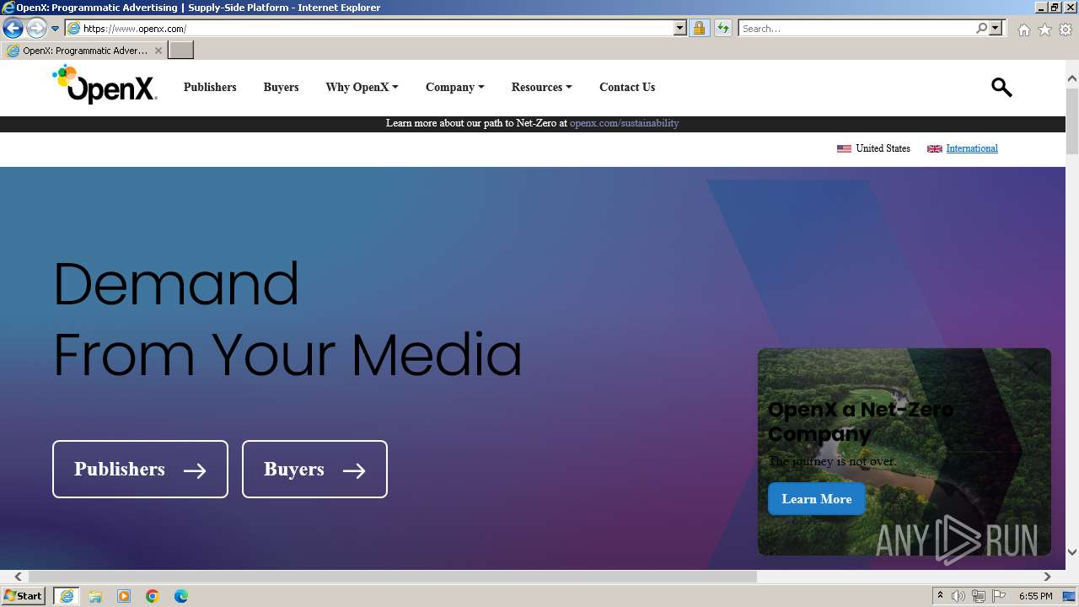Click the browser Back arrow button

[x=13, y=29]
